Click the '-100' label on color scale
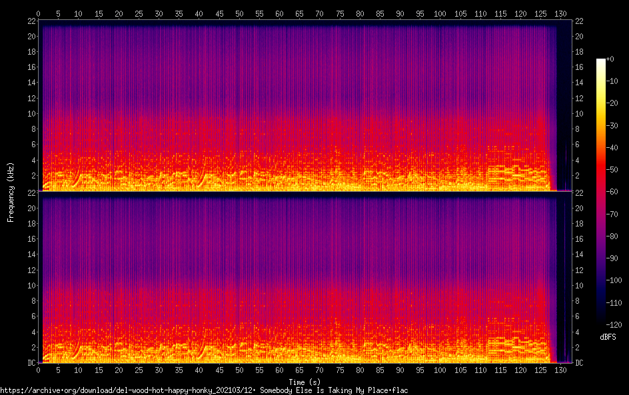This screenshot has width=629, height=395. 614,280
